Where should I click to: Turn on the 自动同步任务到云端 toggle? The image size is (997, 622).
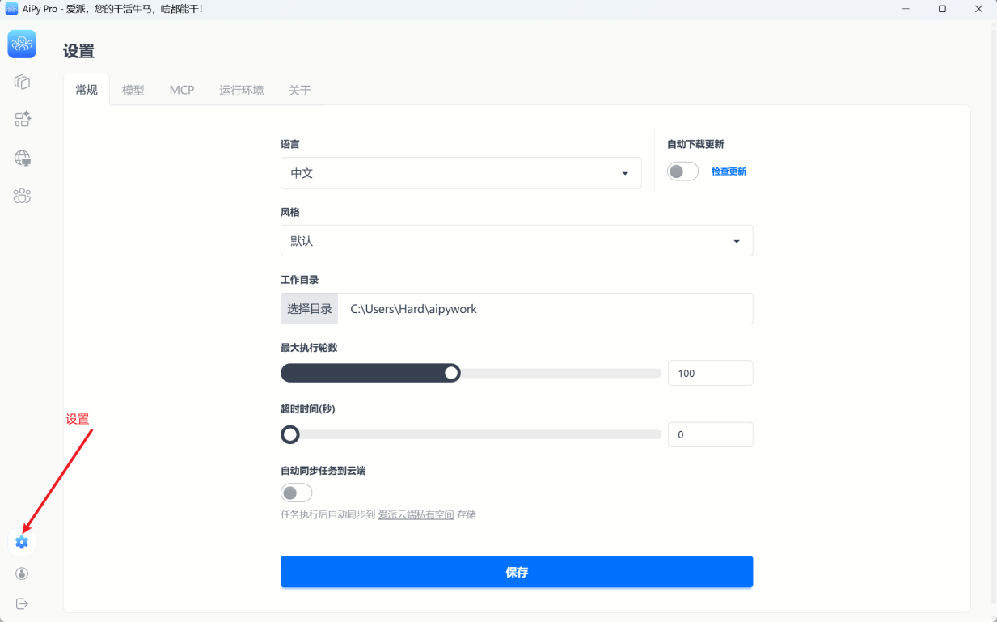click(296, 493)
